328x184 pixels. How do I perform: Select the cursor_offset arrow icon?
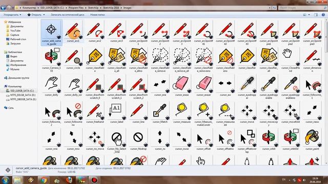[x=204, y=137]
